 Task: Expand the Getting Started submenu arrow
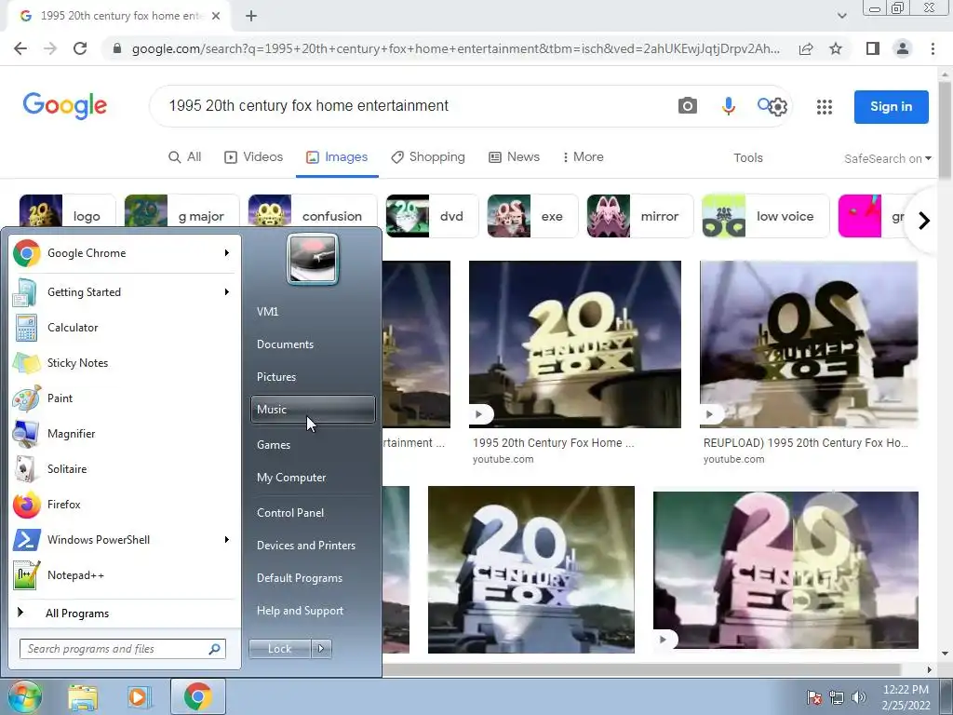(x=227, y=291)
